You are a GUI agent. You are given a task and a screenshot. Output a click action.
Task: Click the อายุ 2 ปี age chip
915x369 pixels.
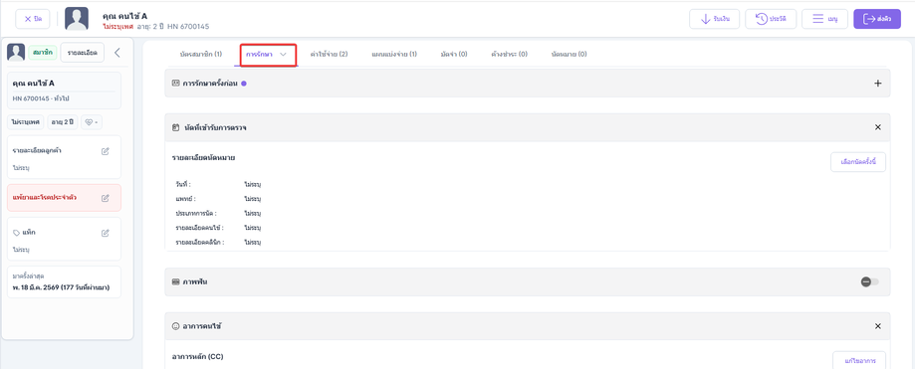point(63,122)
